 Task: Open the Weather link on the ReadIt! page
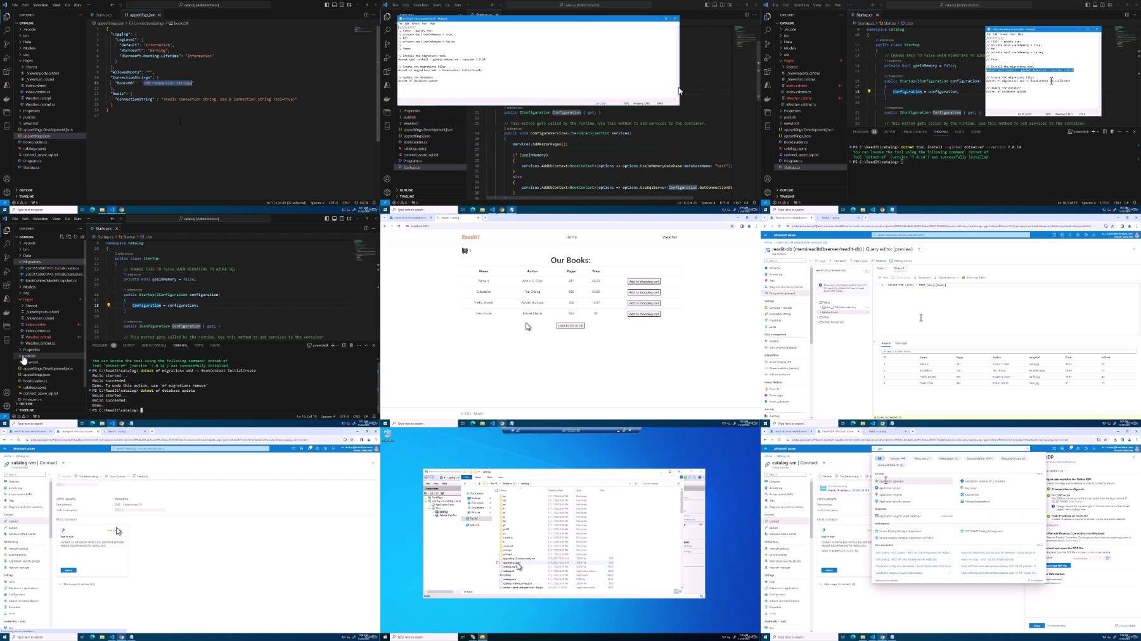670,237
